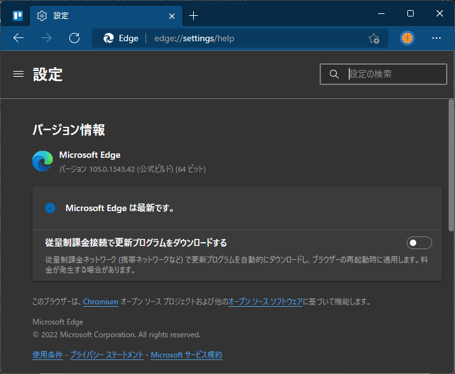Minimize the Edge window

pos(381,13)
